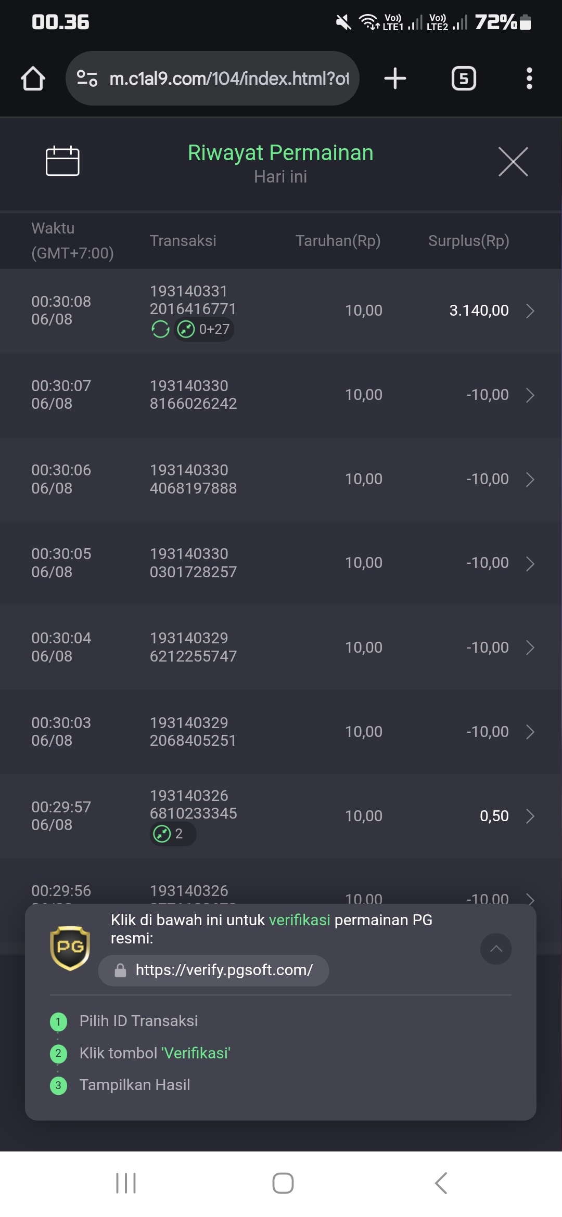Select the 00:30:04 transaction 193140329 row
The image size is (562, 1217).
click(x=281, y=648)
